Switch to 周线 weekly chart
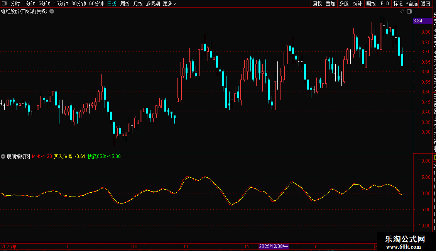The width and height of the screenshot is (436, 251). 125,3
